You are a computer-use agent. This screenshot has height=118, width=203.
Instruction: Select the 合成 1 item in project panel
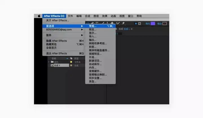pos(61,65)
